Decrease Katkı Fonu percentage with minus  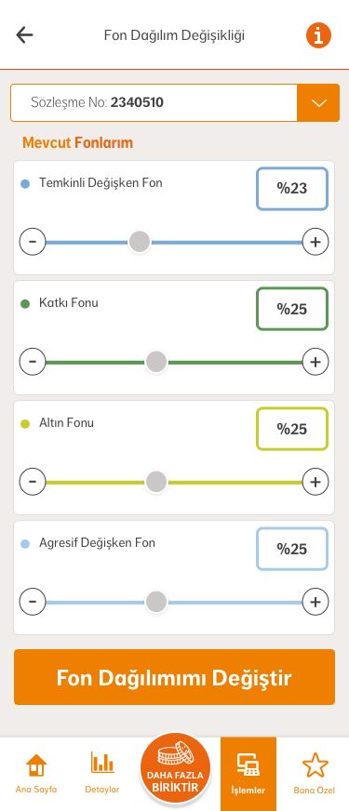coord(33,362)
